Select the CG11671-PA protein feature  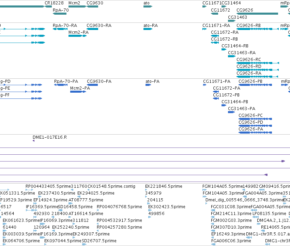(204, 85)
